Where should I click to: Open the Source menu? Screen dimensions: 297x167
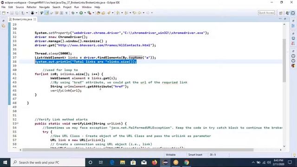(x=19, y=7)
